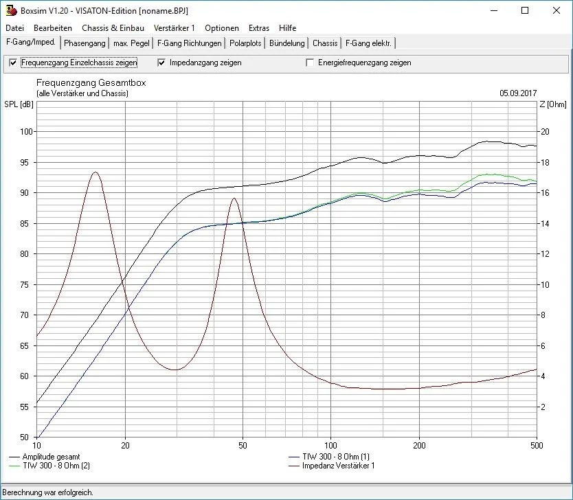Open the Datei menu
Viewport: 573px width, 500px height.
(14, 28)
